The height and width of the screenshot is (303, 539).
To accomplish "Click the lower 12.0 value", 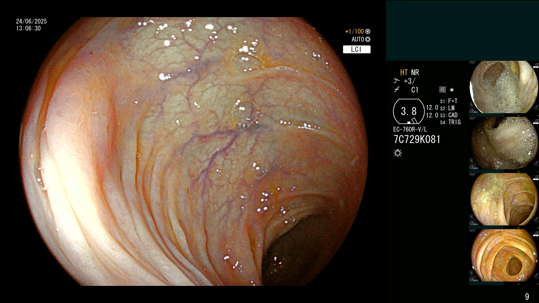I will (432, 115).
